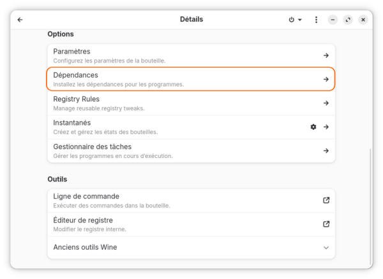This screenshot has height=279, width=383.
Task: Launch Éditeur de registre external icon
Action: tap(326, 224)
